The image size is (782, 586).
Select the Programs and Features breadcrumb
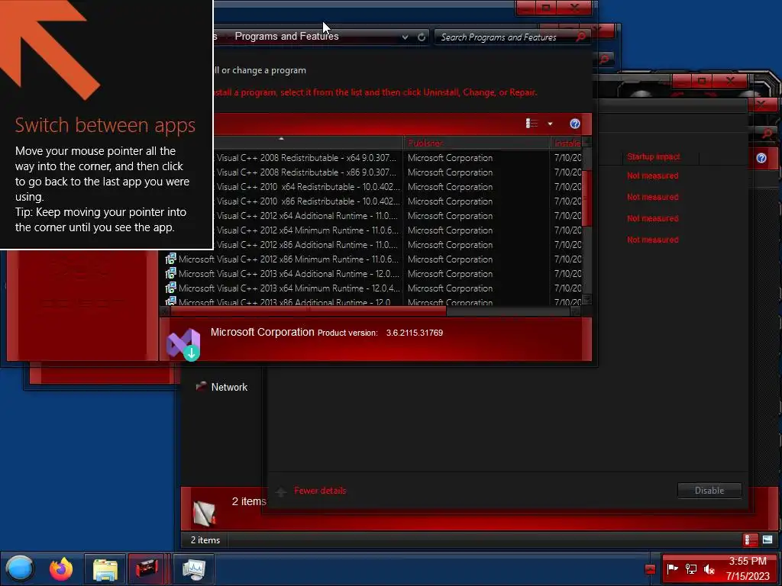[x=286, y=37]
